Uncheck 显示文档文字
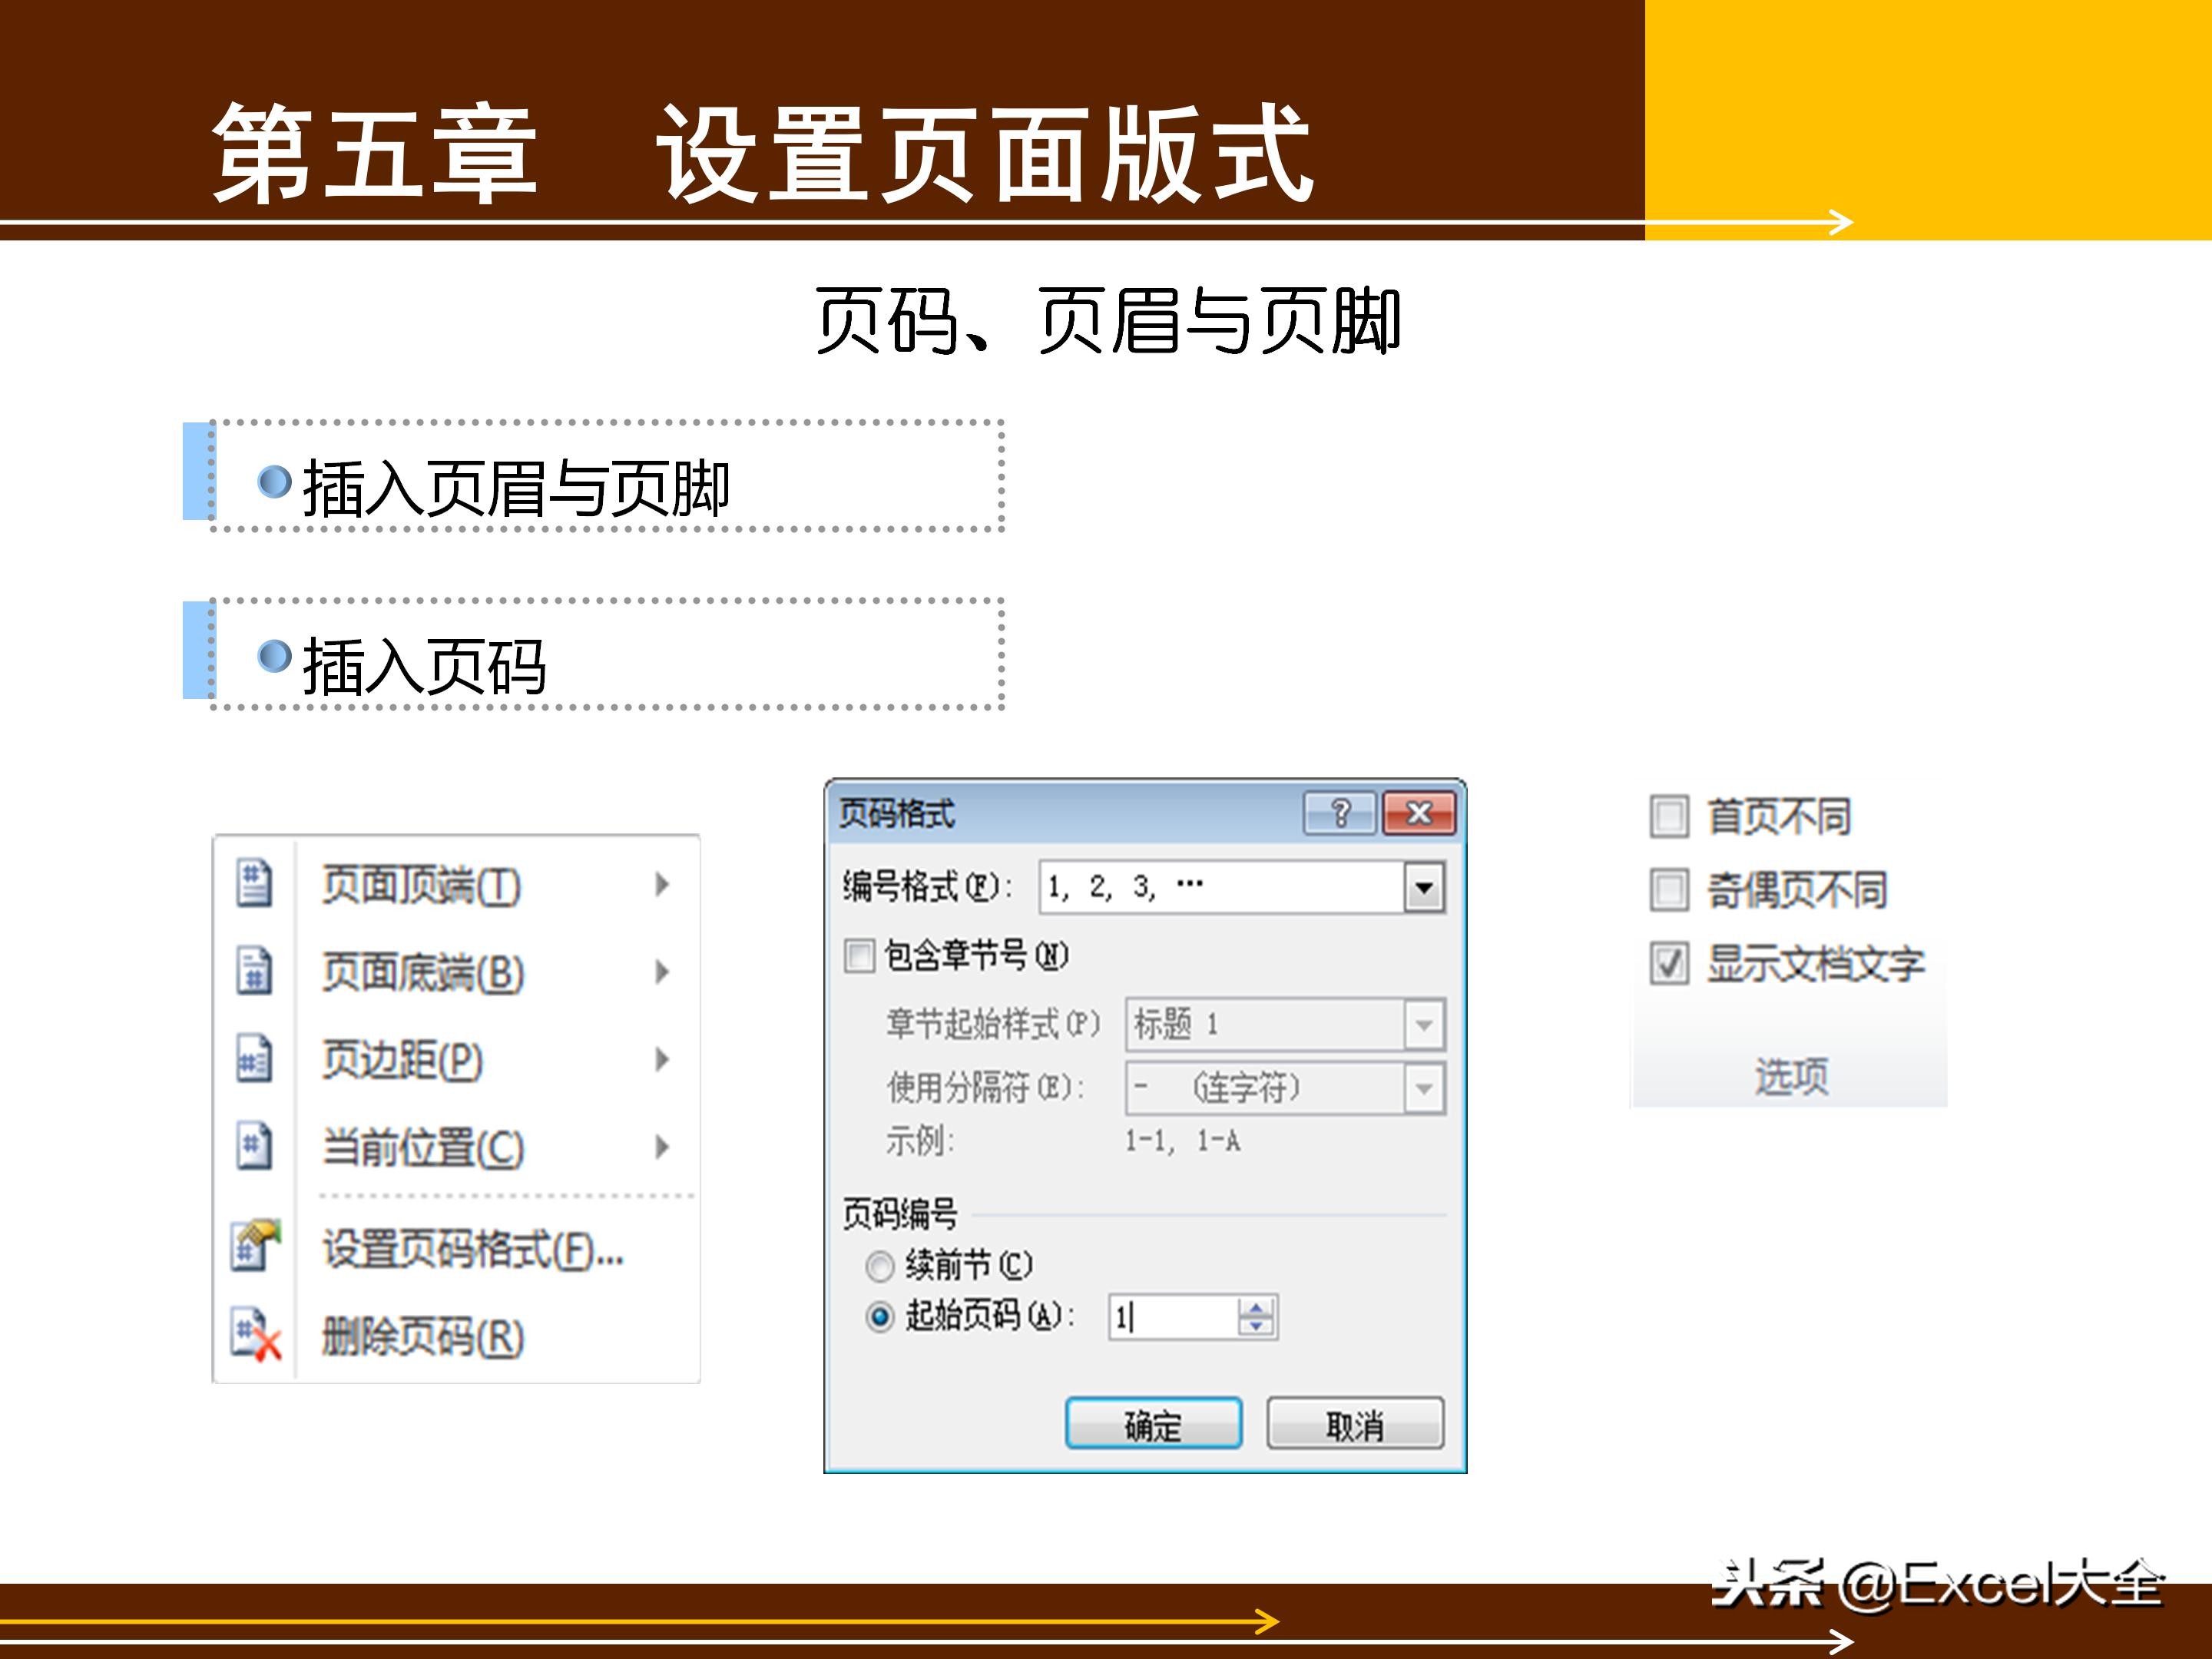This screenshot has width=2212, height=1659. point(1671,964)
